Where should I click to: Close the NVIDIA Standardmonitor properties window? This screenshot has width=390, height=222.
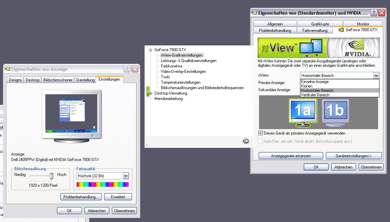click(382, 13)
